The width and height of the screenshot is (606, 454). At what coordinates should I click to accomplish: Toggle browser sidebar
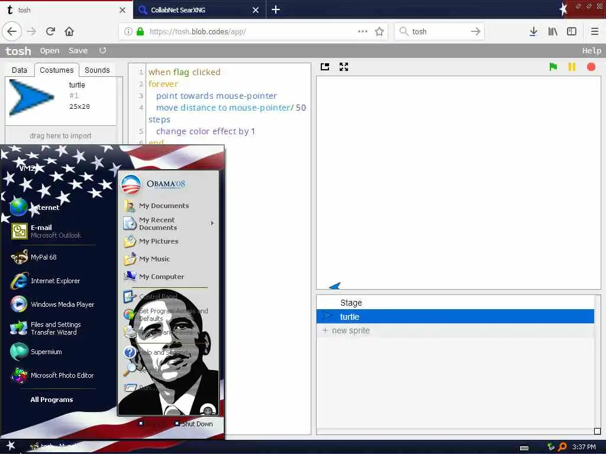(572, 31)
